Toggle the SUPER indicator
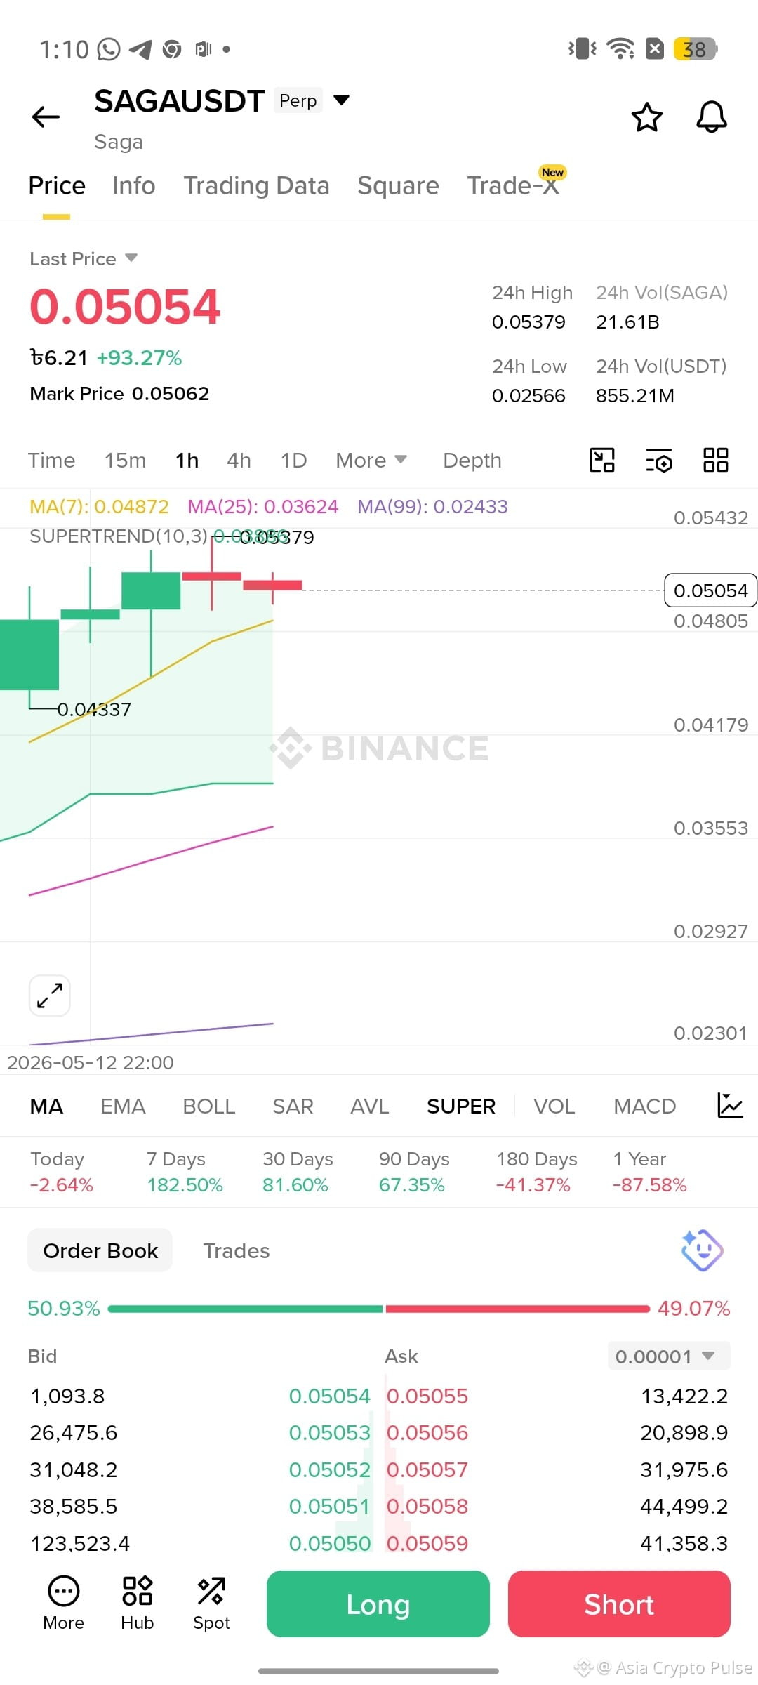The height and width of the screenshot is (1685, 758). click(x=461, y=1106)
